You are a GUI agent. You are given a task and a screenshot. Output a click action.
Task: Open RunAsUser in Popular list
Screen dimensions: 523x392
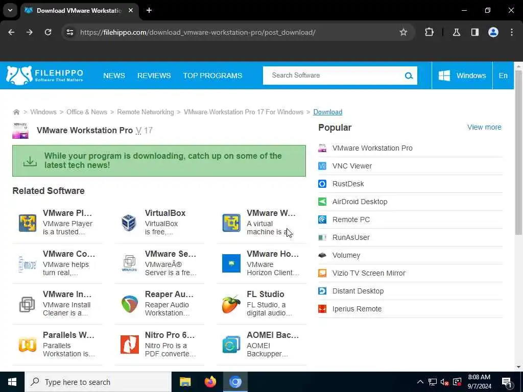(351, 237)
